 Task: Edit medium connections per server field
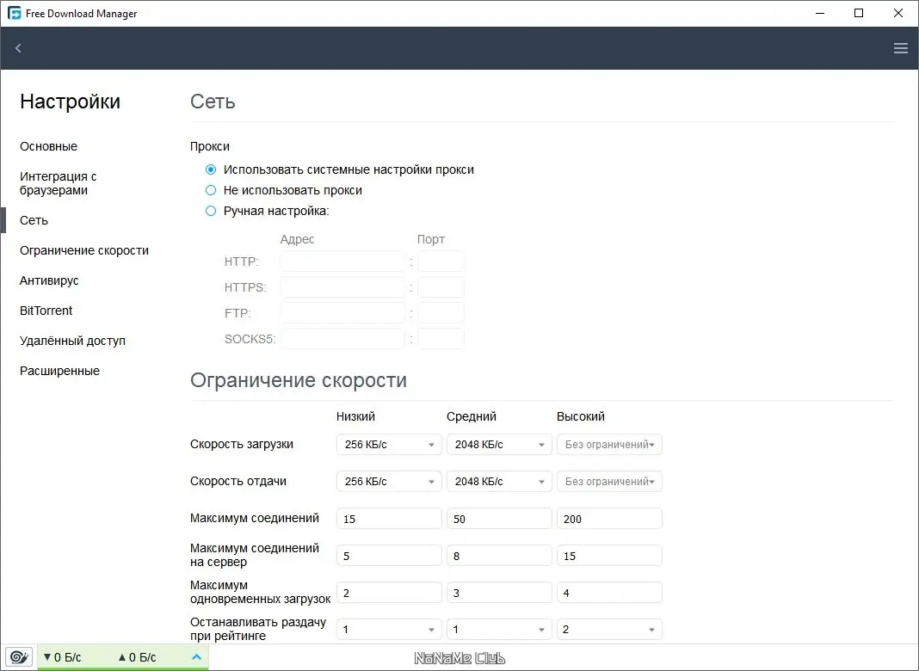pos(499,556)
